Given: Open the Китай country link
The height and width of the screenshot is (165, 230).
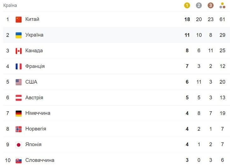Looking at the screenshot, I should [32, 19].
